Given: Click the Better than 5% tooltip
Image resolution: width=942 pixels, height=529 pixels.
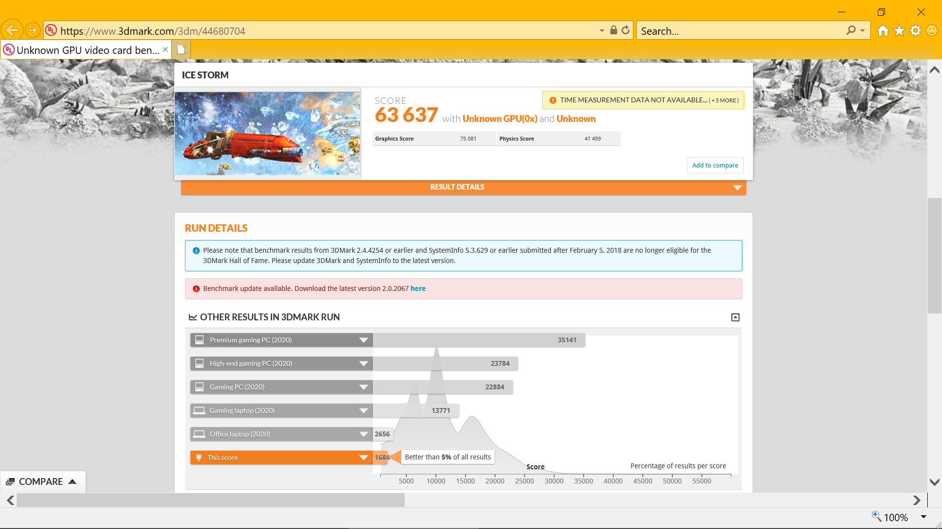Looking at the screenshot, I should click(x=447, y=457).
